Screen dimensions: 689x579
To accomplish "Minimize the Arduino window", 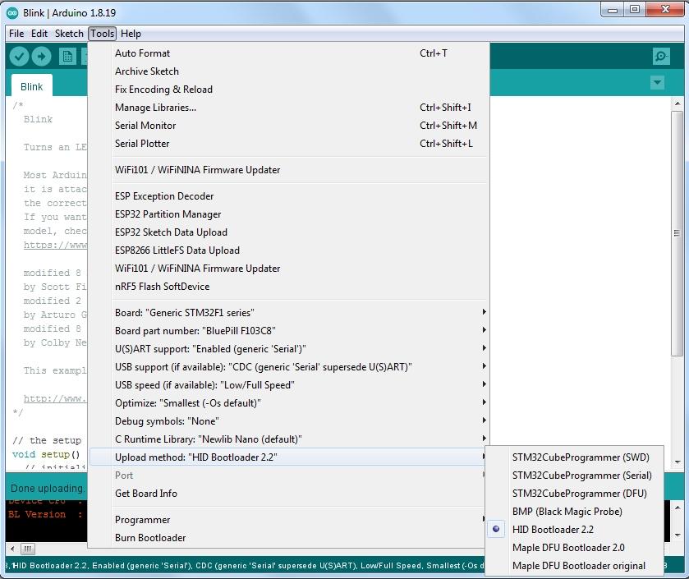I will (x=613, y=10).
